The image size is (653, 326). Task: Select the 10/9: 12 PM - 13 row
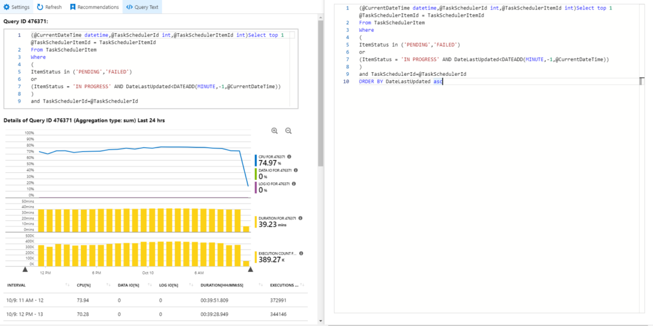point(157,314)
